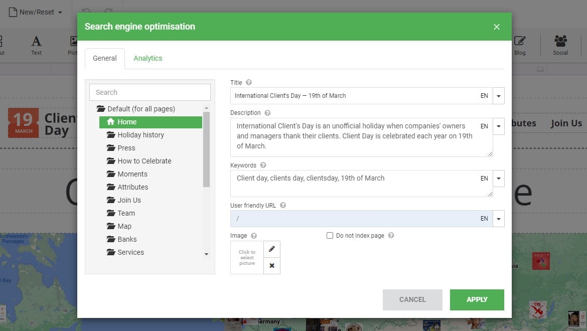The image size is (587, 331).
Task: Select the General tab
Action: (x=105, y=58)
